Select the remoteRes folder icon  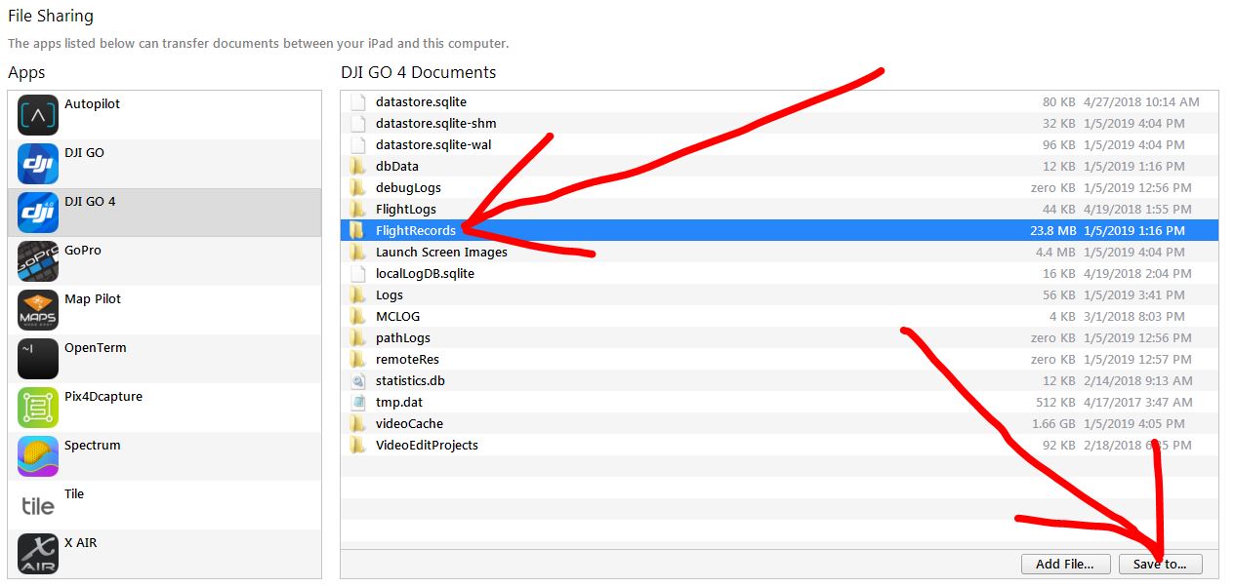(x=357, y=359)
